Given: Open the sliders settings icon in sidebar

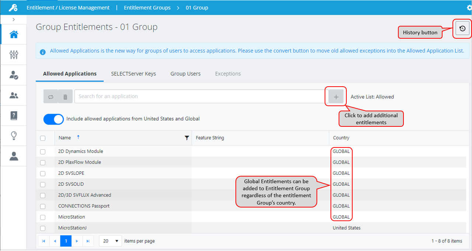Looking at the screenshot, I should click(14, 55).
